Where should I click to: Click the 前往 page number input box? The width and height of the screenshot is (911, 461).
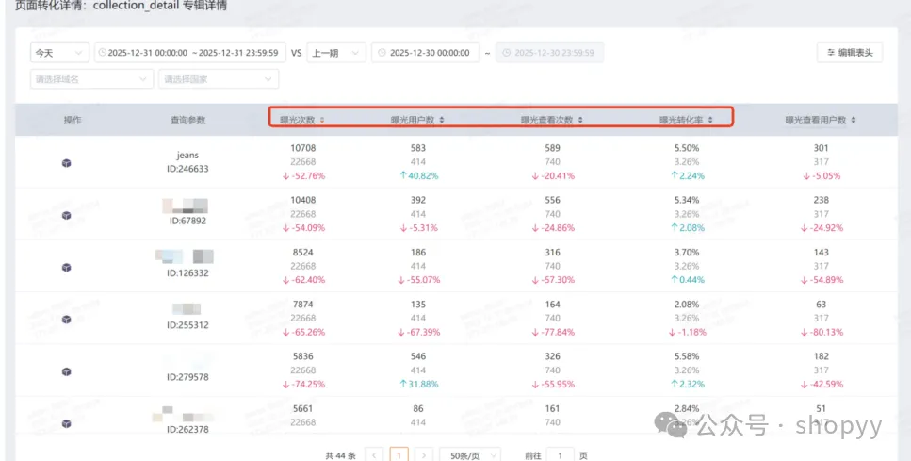tap(560, 455)
